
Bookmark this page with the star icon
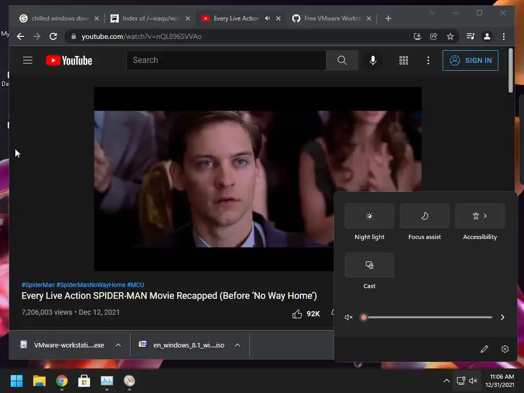tap(450, 36)
